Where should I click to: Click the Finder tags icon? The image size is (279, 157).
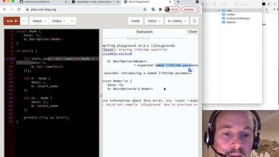pos(225,4)
